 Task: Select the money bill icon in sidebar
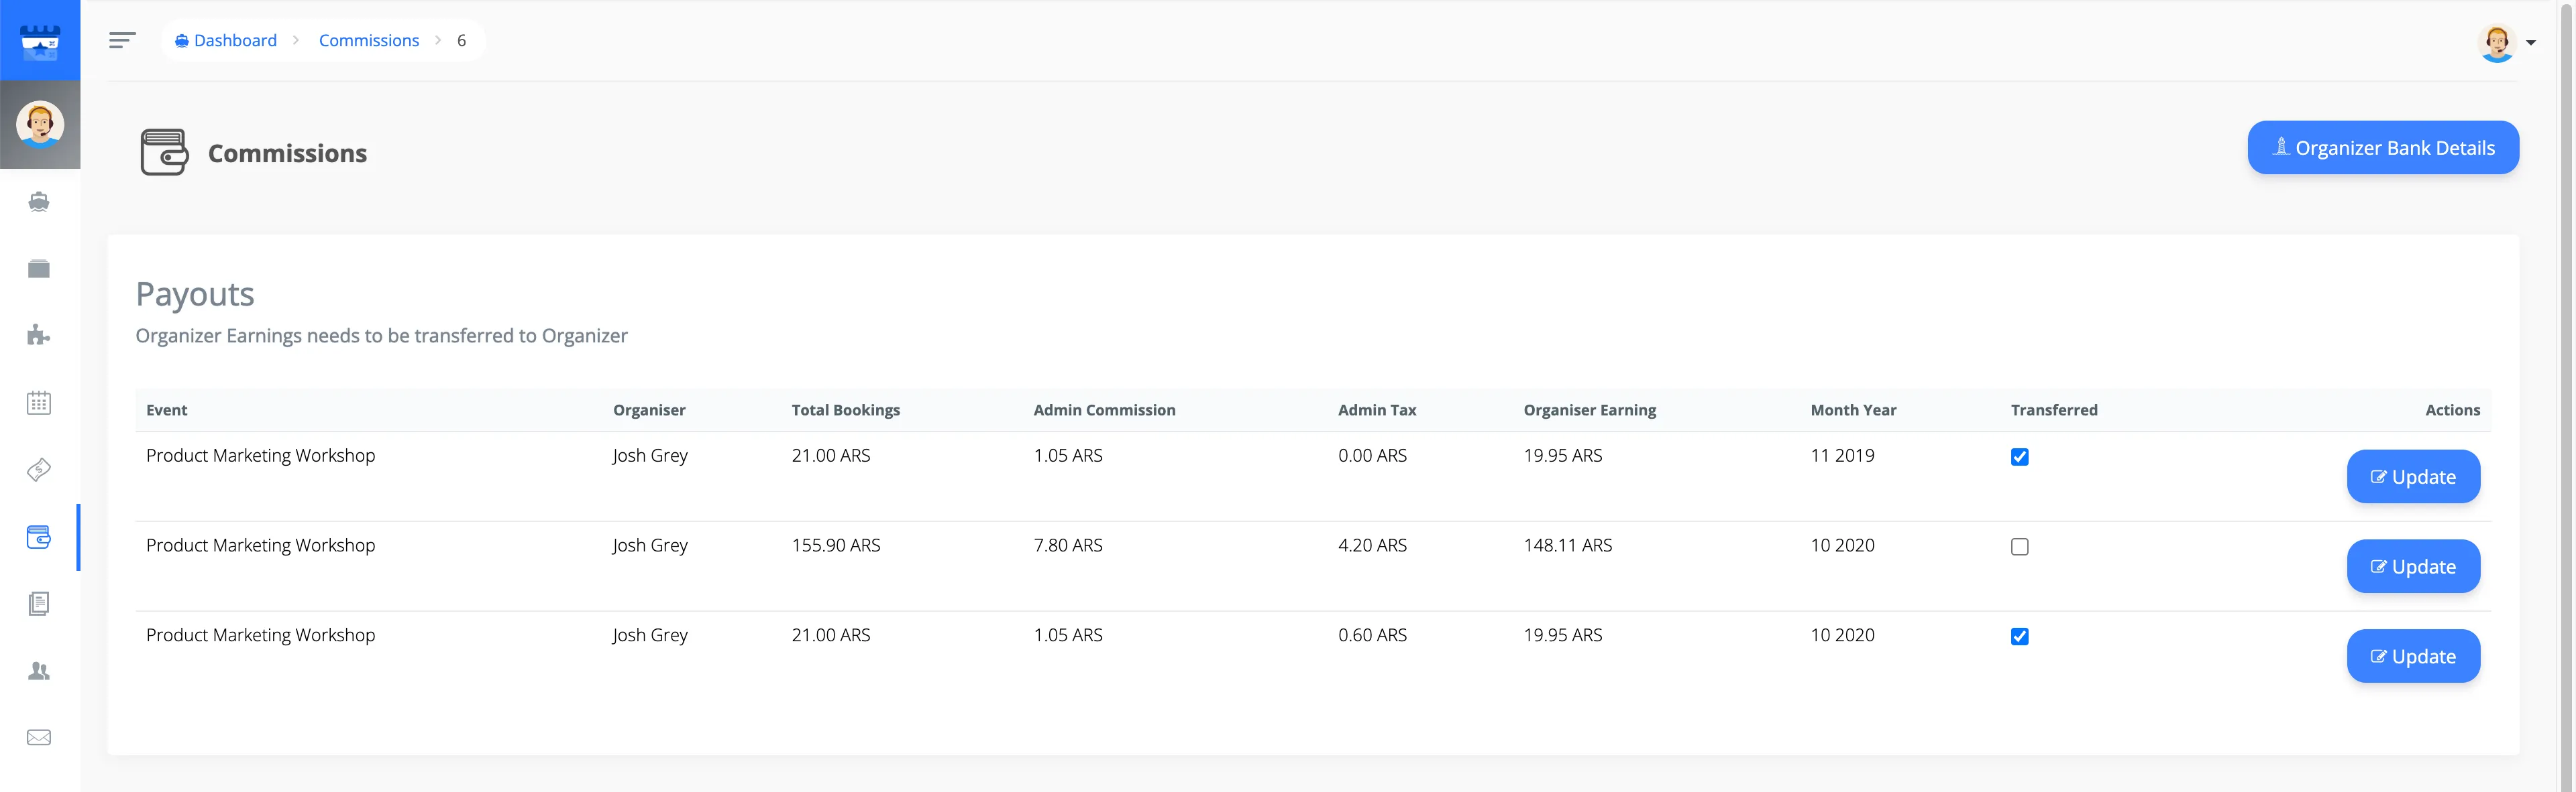(x=39, y=470)
